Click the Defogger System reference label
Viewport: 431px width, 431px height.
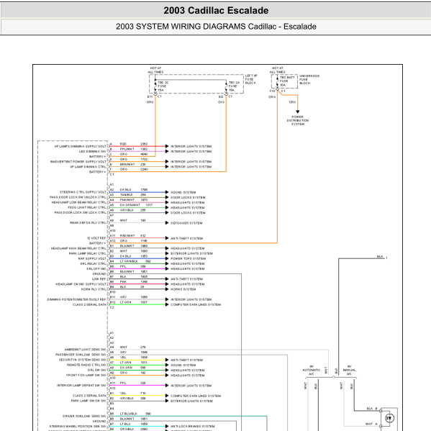186,223
